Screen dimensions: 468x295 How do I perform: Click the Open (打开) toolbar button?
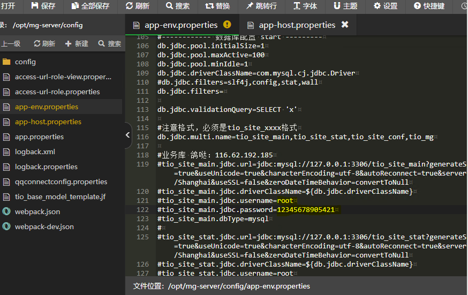7,6
